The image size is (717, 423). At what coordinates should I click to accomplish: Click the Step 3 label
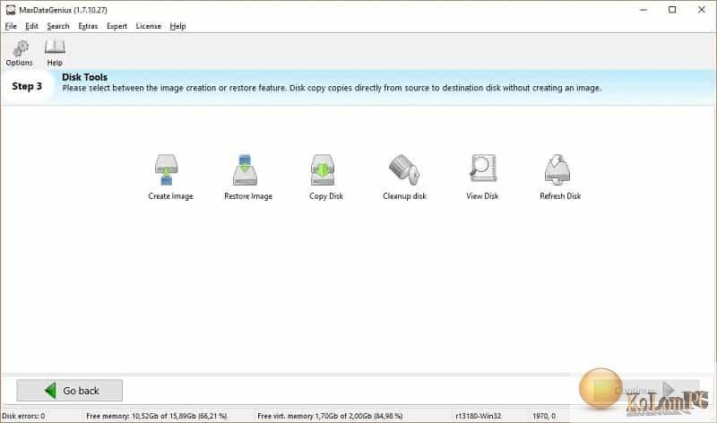click(27, 86)
